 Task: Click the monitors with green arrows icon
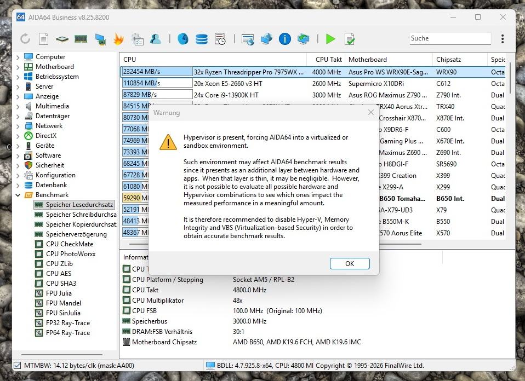click(x=304, y=39)
